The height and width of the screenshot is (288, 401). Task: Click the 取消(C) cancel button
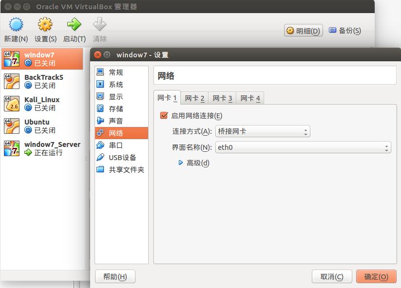[x=332, y=276]
